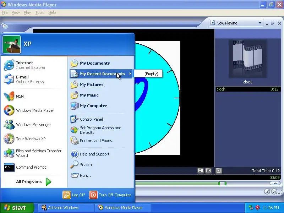Open the View menu in Media Player
Viewport: 284px width, 213px height.
[16, 12]
